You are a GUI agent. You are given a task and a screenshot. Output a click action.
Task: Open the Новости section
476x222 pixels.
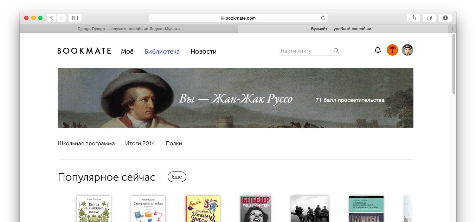tap(204, 52)
